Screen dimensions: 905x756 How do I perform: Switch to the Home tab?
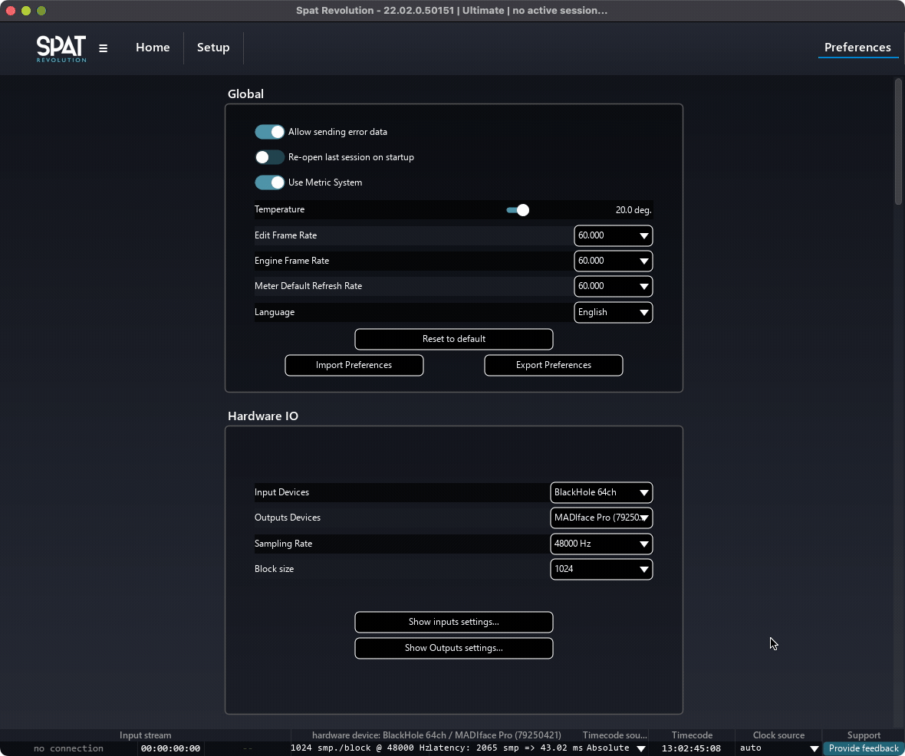pyautogui.click(x=153, y=48)
